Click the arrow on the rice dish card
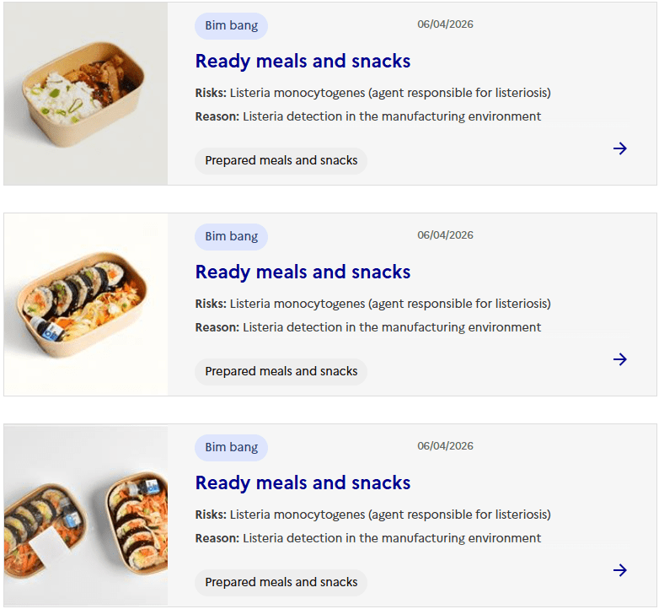This screenshot has width=659, height=609. coord(620,148)
